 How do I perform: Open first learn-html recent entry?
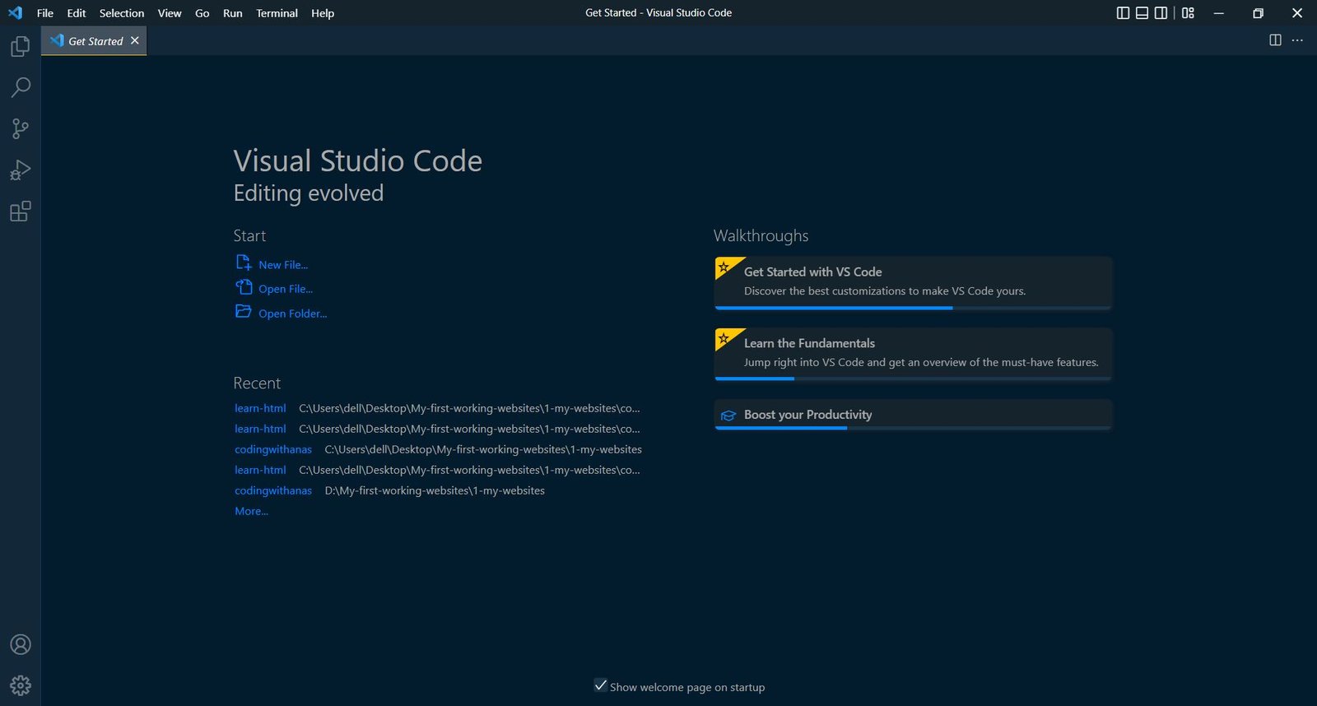(260, 408)
